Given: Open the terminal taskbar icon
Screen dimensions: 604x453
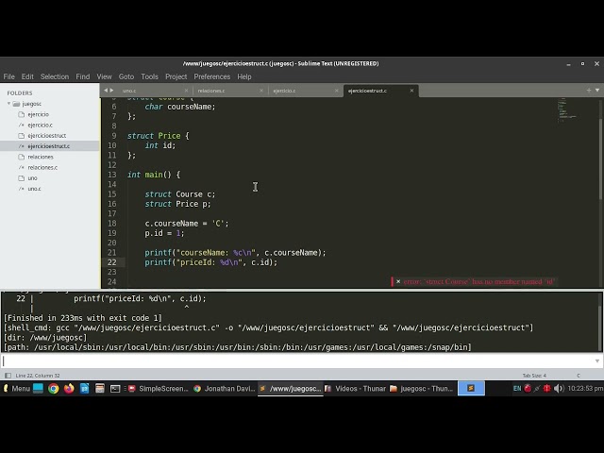Looking at the screenshot, I should [115, 389].
